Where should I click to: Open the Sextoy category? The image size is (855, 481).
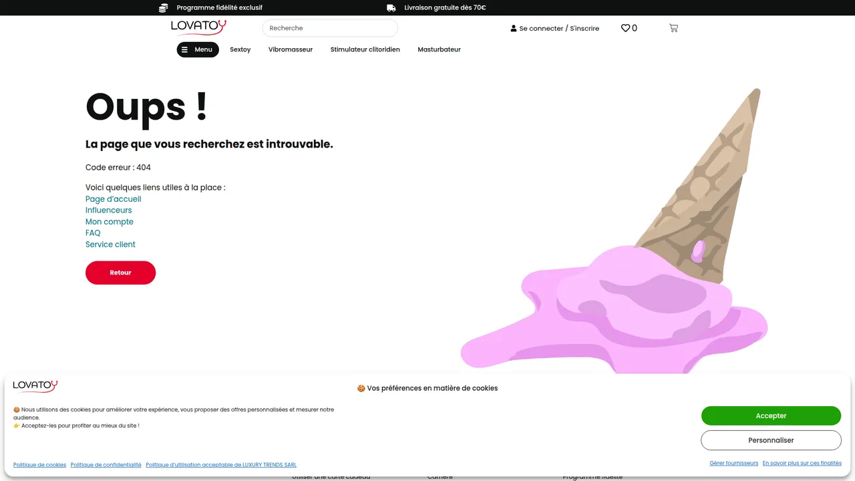tap(240, 49)
